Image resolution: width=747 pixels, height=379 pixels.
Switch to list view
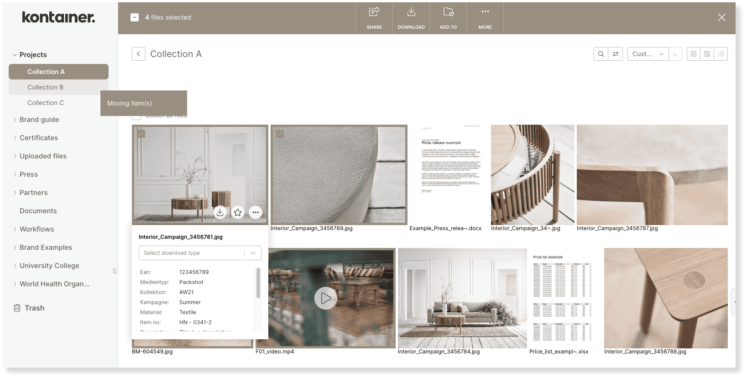click(721, 54)
